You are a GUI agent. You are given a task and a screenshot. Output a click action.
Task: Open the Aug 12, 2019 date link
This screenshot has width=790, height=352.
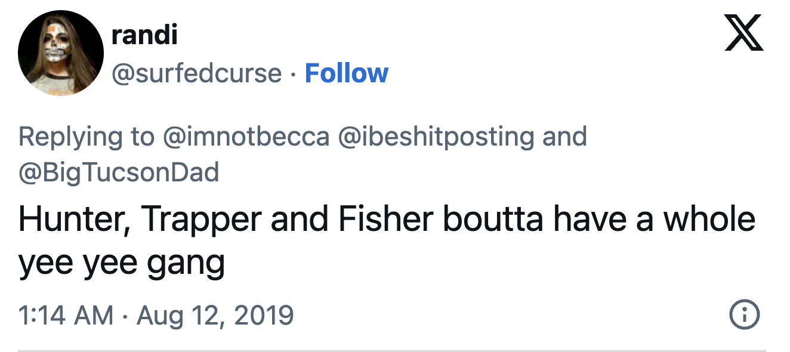point(215,315)
